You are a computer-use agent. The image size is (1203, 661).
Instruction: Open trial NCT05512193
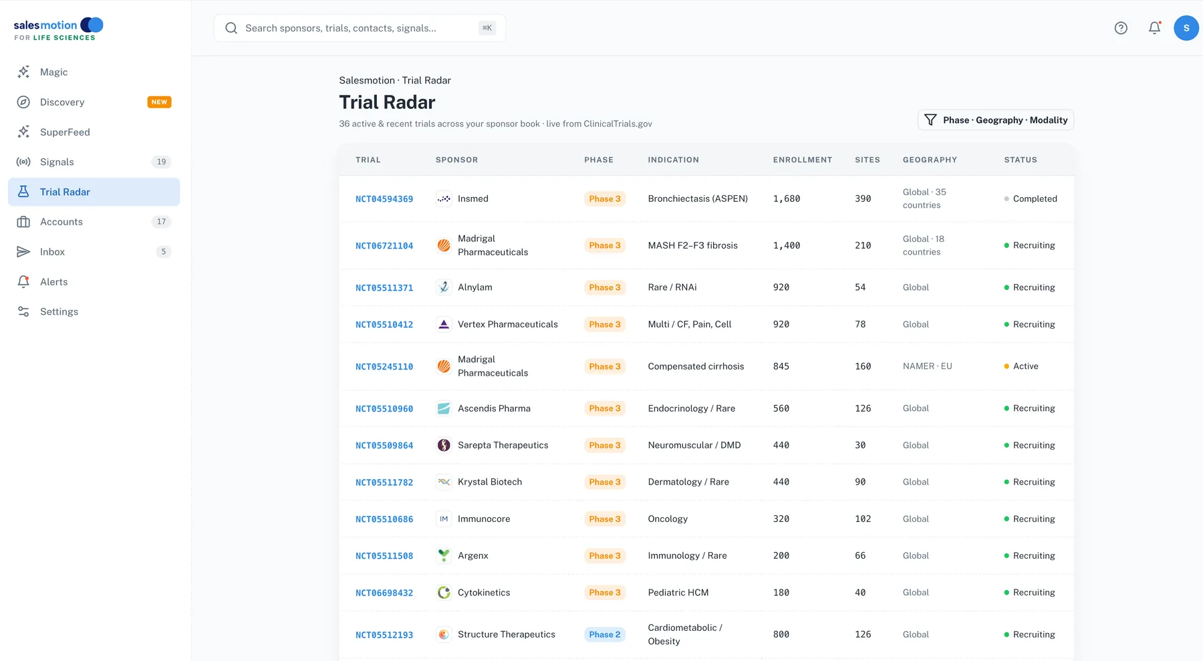click(x=384, y=635)
